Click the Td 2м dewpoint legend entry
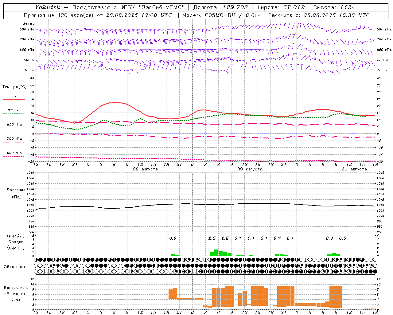This screenshot has height=315, width=393. [x=14, y=110]
